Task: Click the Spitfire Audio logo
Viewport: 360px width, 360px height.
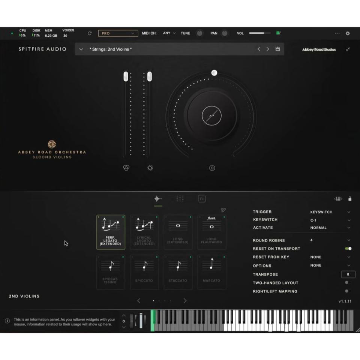Action: [x=42, y=49]
